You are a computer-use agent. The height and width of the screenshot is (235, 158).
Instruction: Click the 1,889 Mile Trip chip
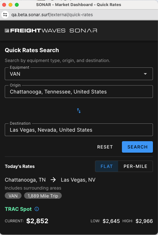(x=43, y=196)
